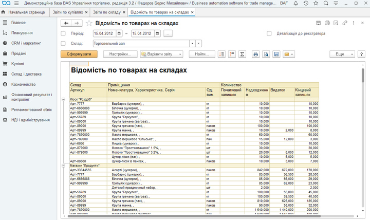This screenshot has width=370, height=220.
Task: Open the period selection ellipsis button
Action: coord(168,33)
